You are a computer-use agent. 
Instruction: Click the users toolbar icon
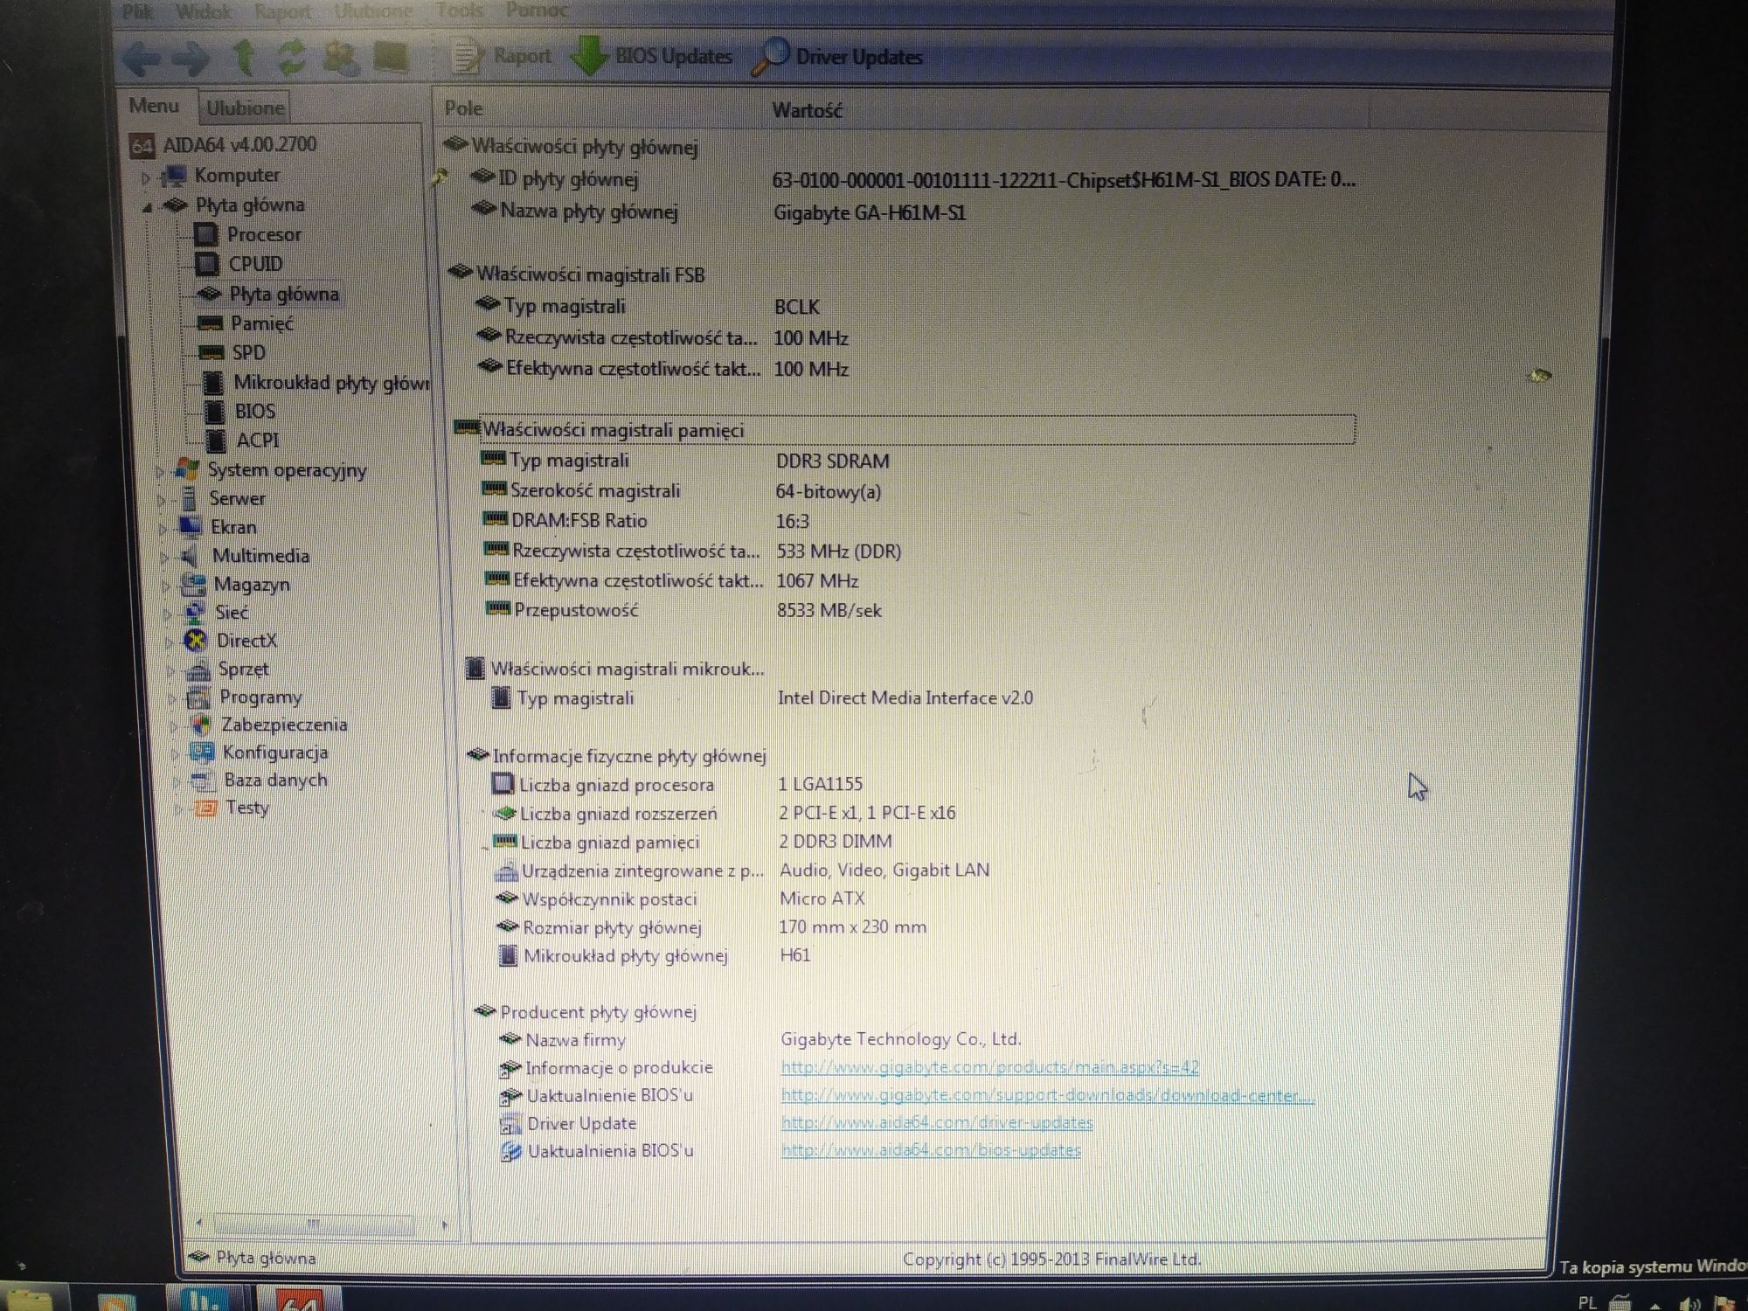click(x=341, y=58)
